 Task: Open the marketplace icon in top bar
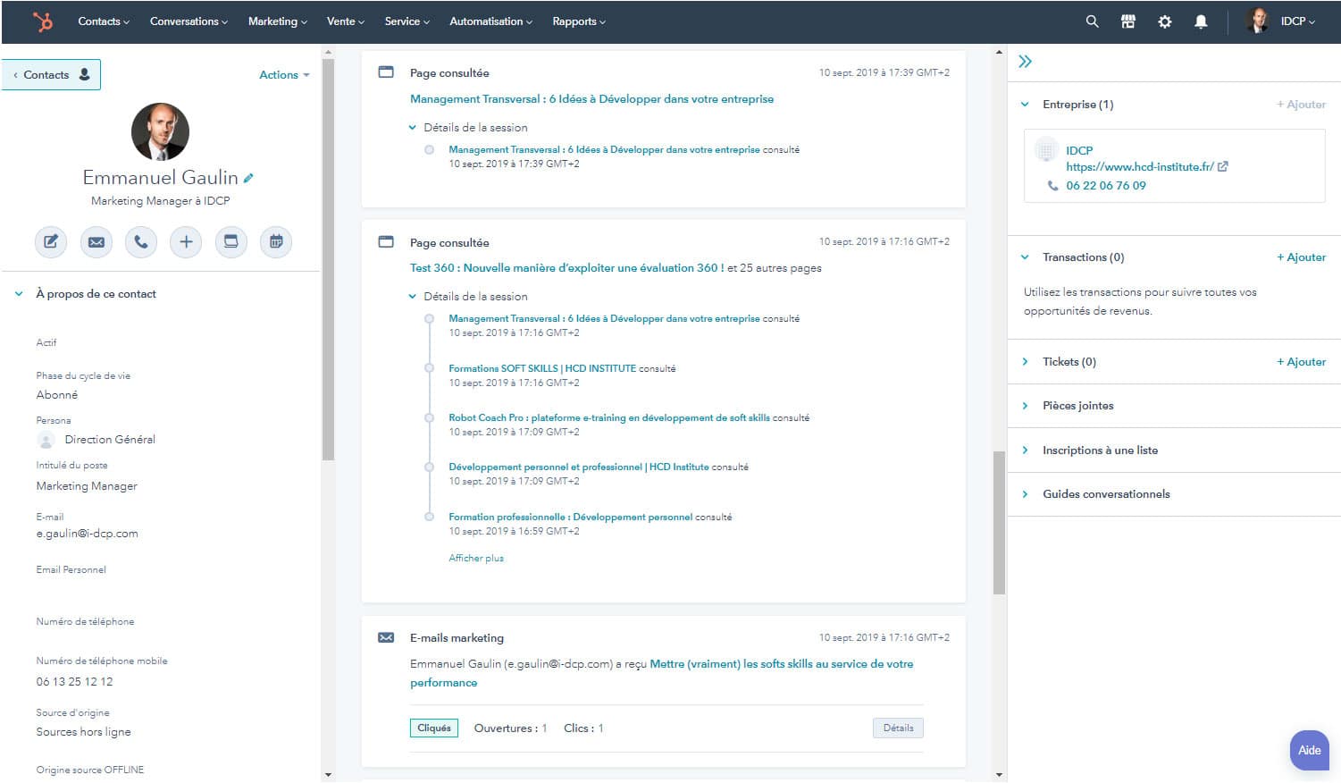point(1128,21)
